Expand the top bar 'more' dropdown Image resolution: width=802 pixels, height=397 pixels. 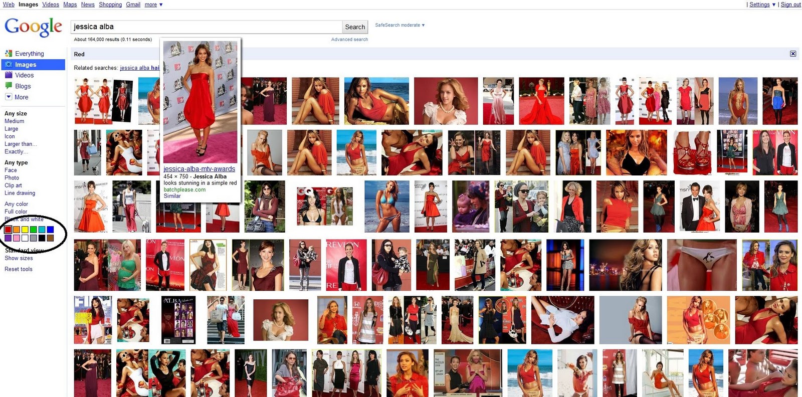[153, 5]
